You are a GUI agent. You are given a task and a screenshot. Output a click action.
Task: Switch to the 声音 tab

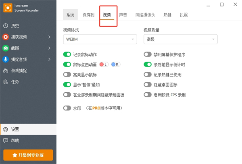click(x=123, y=15)
